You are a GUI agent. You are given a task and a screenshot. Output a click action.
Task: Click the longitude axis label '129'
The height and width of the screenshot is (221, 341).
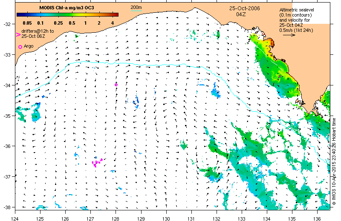tap(141, 218)
